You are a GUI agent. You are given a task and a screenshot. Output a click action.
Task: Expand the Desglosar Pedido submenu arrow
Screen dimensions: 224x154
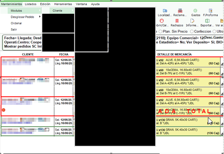click(x=40, y=17)
